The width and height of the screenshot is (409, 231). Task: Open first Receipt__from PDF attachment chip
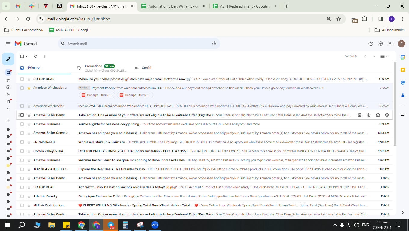(97, 95)
